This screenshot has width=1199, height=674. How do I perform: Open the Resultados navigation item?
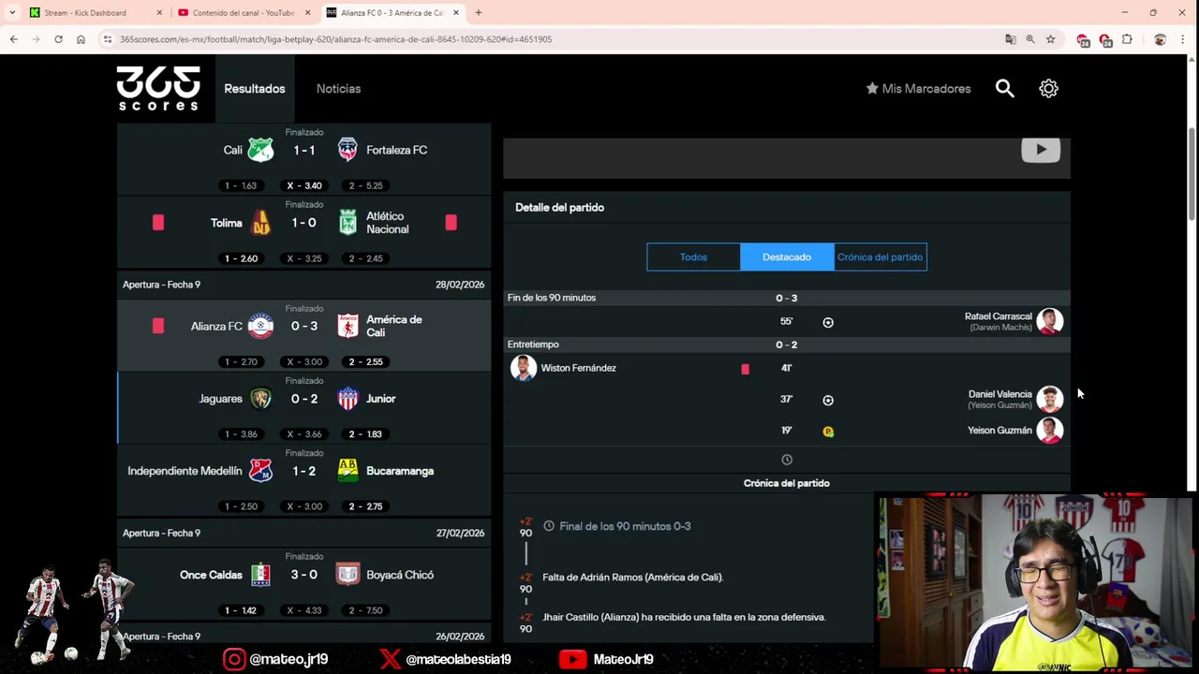click(x=255, y=89)
